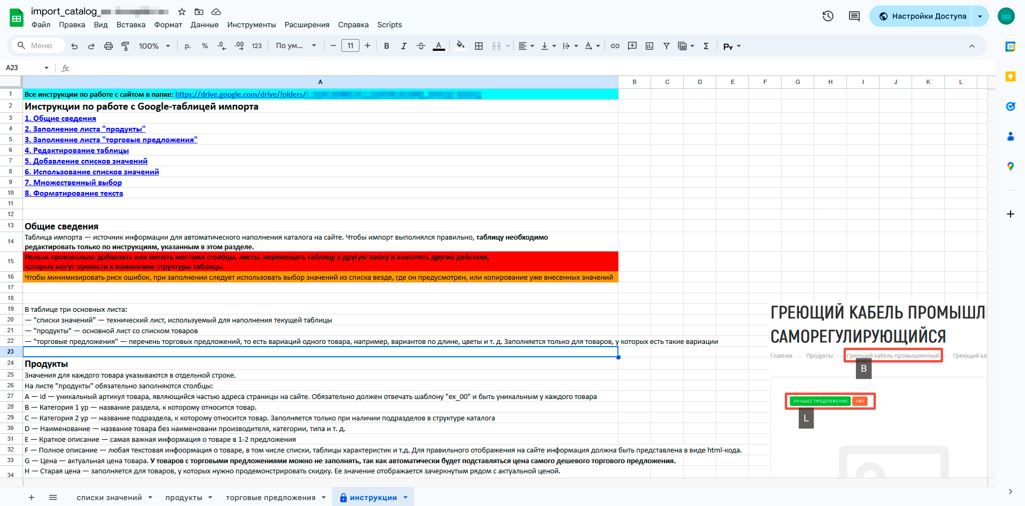Select the Paint format roller icon
This screenshot has width=1025, height=506.
coord(126,46)
